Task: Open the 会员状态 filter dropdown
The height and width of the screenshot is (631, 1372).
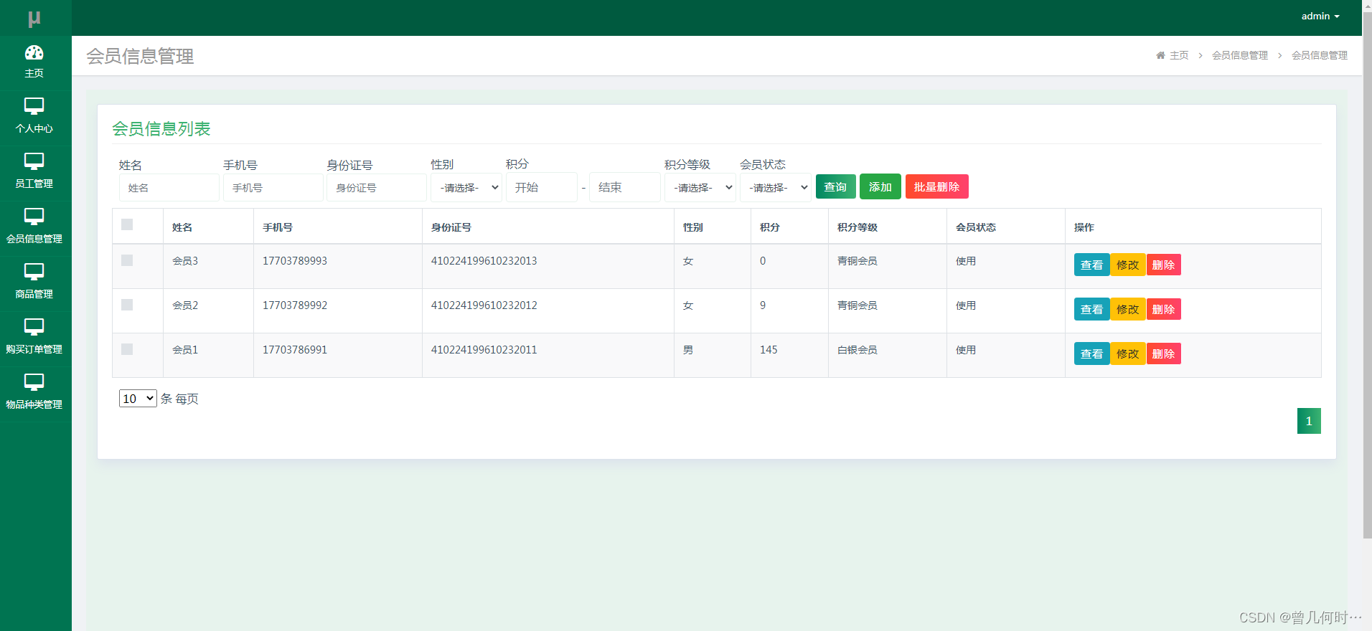Action: (x=776, y=187)
